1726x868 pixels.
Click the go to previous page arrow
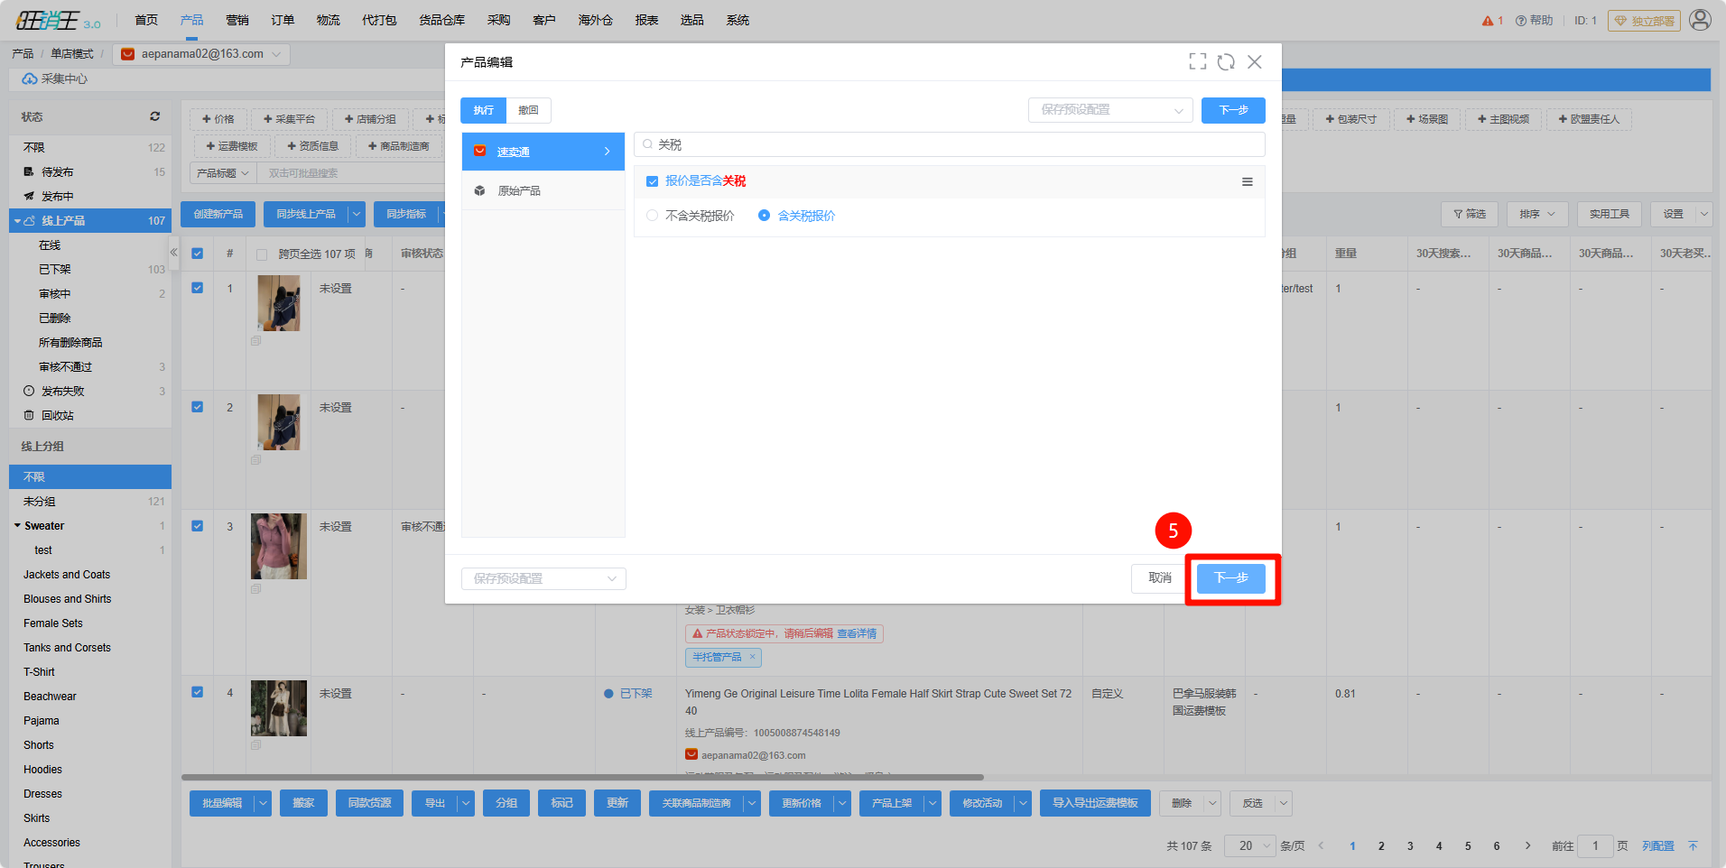pyautogui.click(x=1322, y=845)
